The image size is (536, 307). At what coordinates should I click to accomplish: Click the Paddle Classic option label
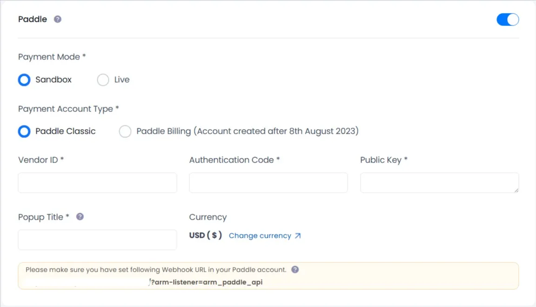tap(65, 131)
